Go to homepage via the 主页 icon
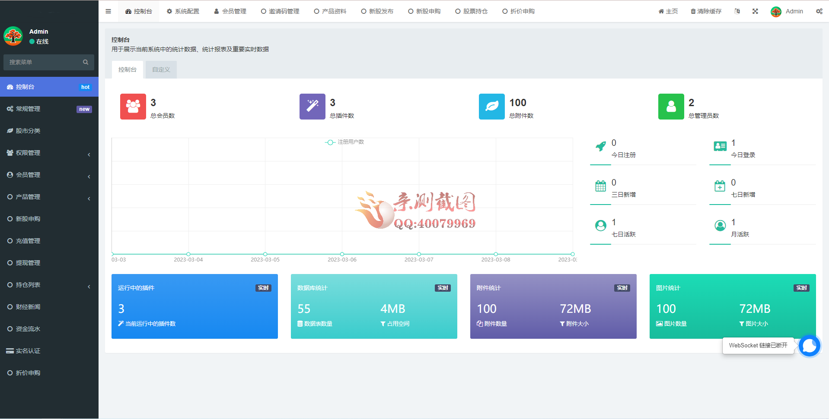 point(667,11)
